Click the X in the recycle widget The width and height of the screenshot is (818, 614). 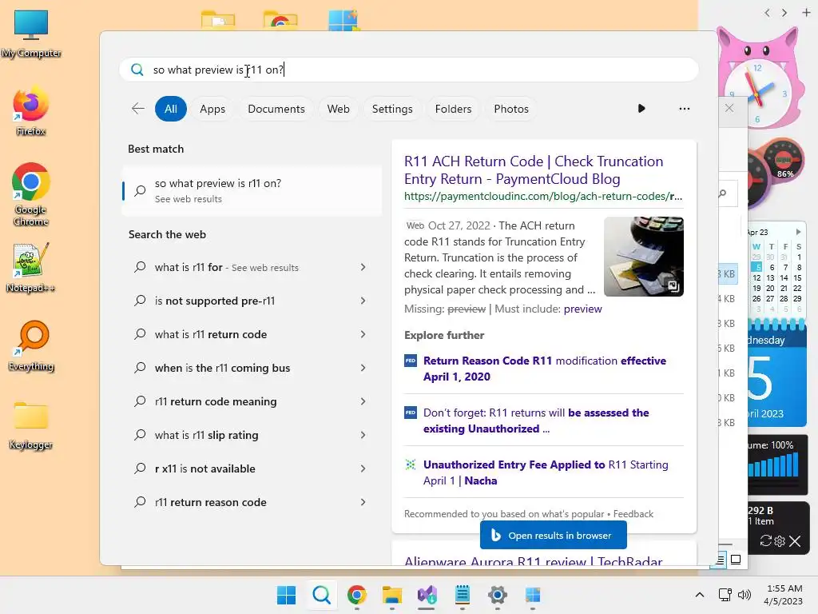(795, 541)
